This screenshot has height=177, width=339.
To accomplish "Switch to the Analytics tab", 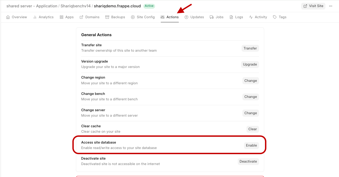I will pos(43,17).
